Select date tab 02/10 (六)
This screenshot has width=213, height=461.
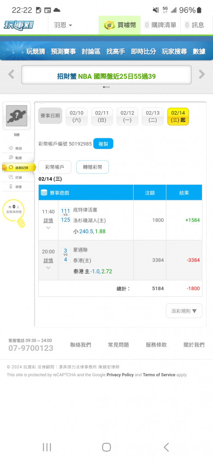[77, 117]
